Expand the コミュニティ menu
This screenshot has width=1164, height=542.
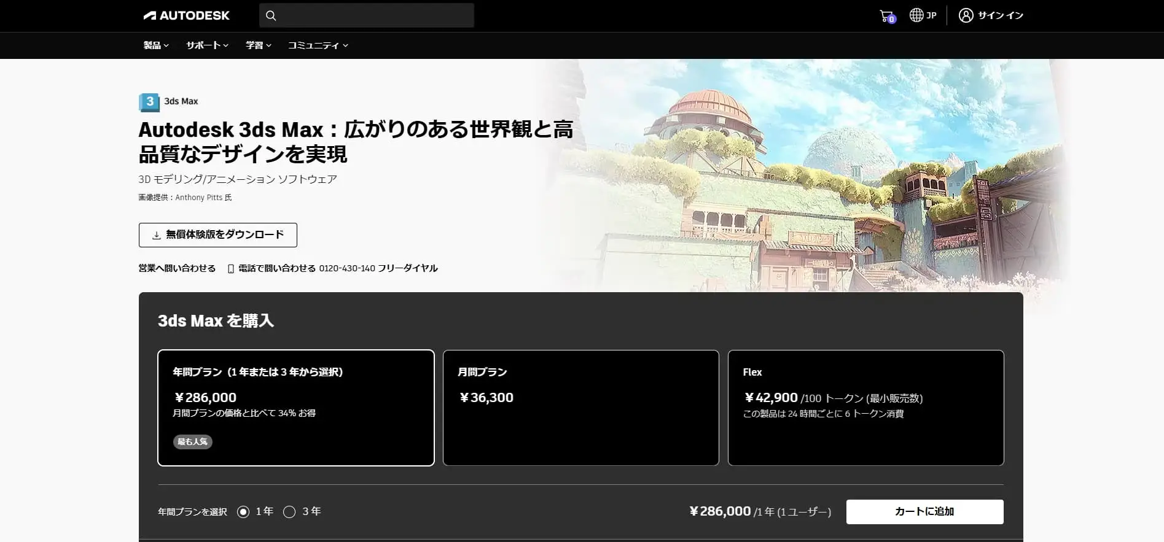pos(318,45)
